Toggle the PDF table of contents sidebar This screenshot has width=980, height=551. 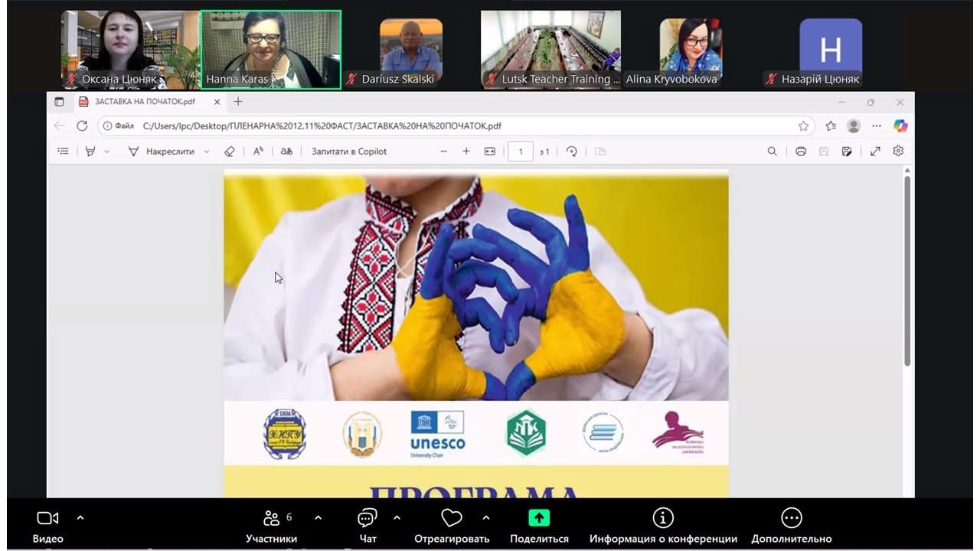(x=64, y=152)
